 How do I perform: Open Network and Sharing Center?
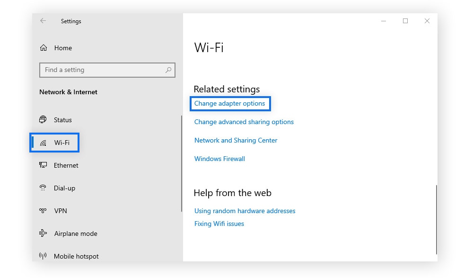[x=236, y=140]
